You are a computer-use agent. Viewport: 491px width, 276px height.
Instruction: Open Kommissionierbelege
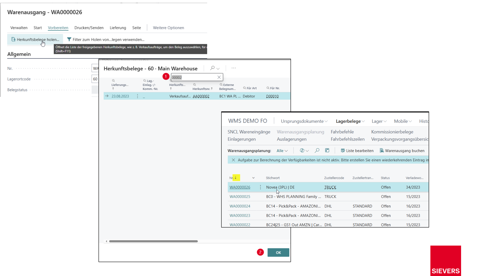coord(392,132)
